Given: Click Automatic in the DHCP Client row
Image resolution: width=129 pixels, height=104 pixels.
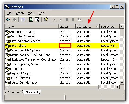Looking at the screenshot, I should (84, 46).
